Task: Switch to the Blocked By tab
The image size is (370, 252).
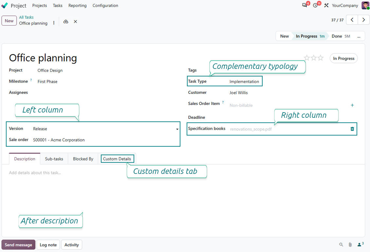Action: click(x=83, y=159)
